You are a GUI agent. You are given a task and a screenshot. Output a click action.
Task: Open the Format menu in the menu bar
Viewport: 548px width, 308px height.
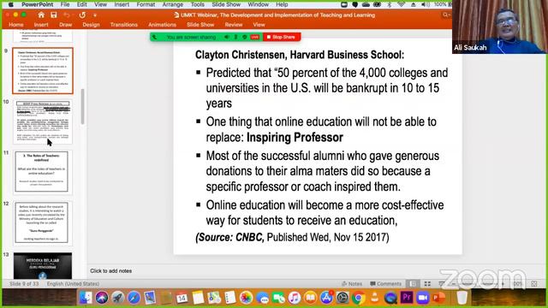(146, 4)
